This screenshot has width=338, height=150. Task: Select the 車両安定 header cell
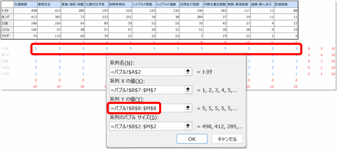click(49, 4)
